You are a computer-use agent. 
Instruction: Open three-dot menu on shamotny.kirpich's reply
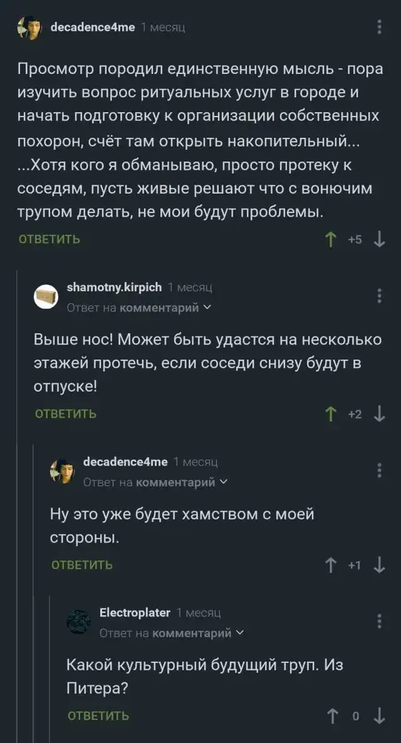(x=379, y=296)
